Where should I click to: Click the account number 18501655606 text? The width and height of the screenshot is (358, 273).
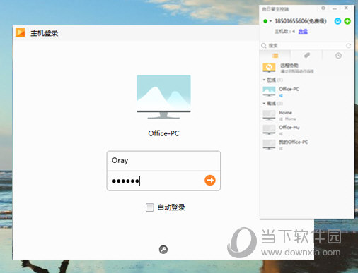point(291,21)
